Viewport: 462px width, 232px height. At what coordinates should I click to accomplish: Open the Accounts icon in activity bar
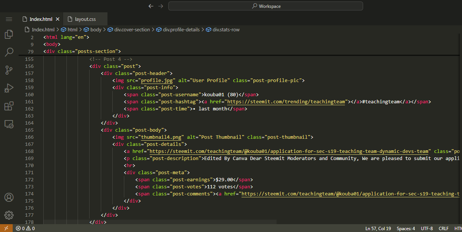pos(9,197)
